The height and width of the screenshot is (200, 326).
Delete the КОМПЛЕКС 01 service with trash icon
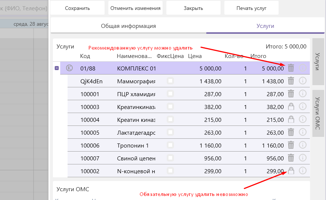point(291,68)
